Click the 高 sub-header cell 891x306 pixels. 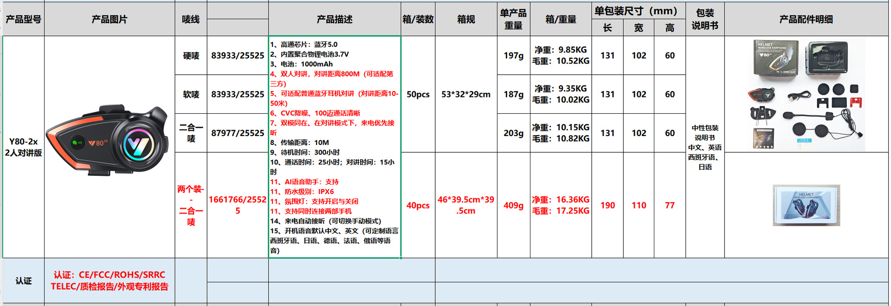click(670, 28)
